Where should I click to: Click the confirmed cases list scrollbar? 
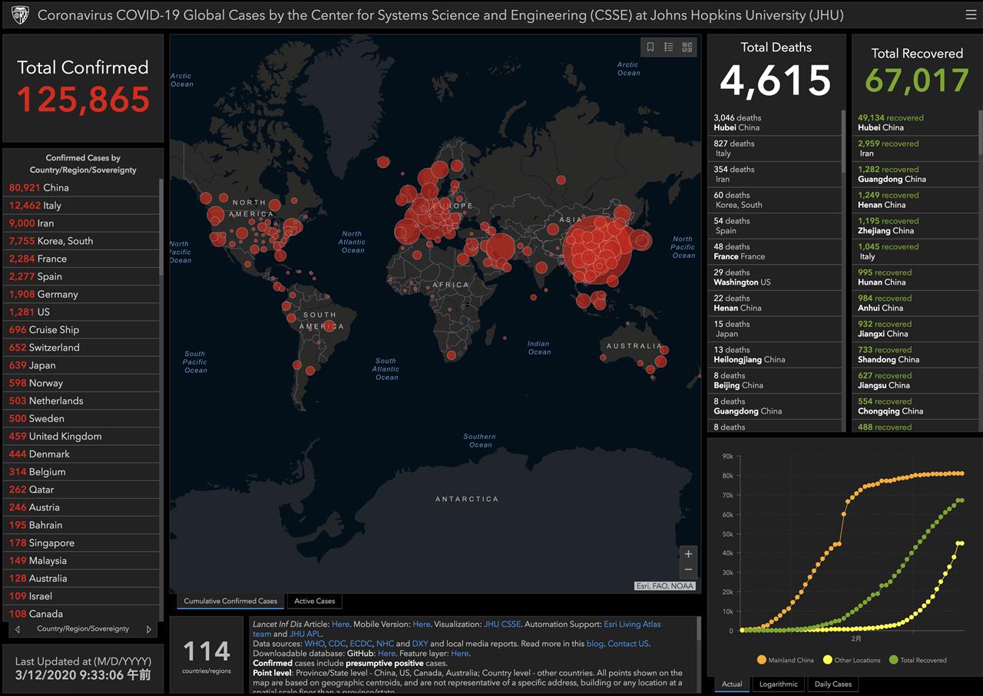tap(161, 227)
